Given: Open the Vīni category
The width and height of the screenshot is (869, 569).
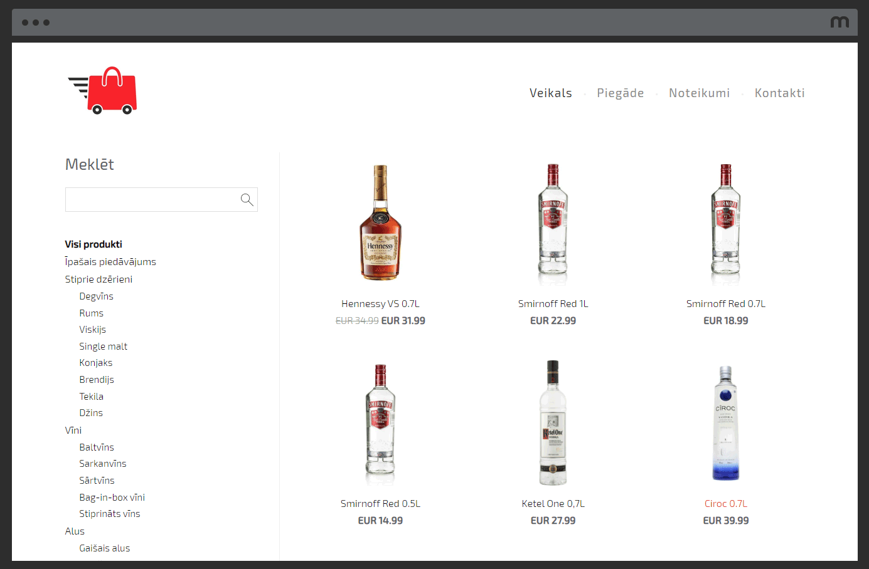Looking at the screenshot, I should click(73, 431).
